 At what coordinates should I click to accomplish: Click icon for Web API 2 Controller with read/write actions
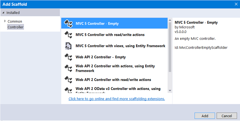click(68, 80)
